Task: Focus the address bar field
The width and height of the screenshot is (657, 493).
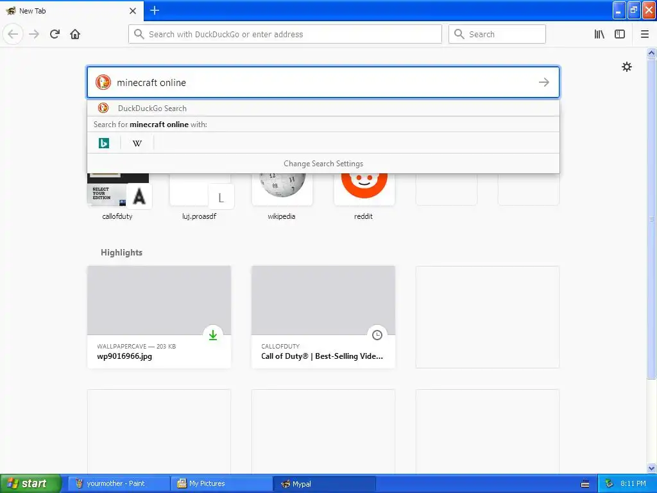Action: [285, 34]
